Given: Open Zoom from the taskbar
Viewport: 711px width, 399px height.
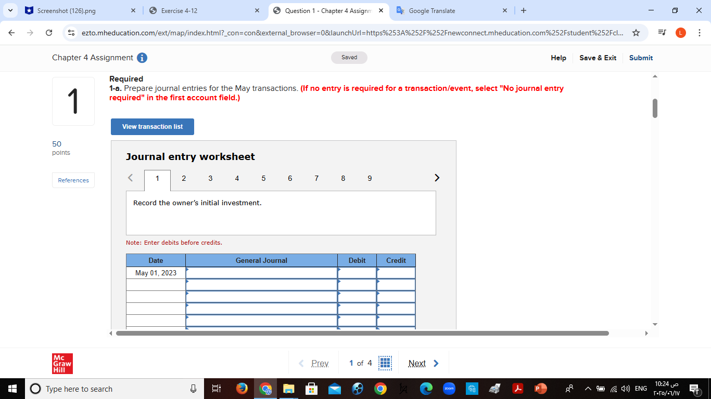Looking at the screenshot, I should 449,389.
